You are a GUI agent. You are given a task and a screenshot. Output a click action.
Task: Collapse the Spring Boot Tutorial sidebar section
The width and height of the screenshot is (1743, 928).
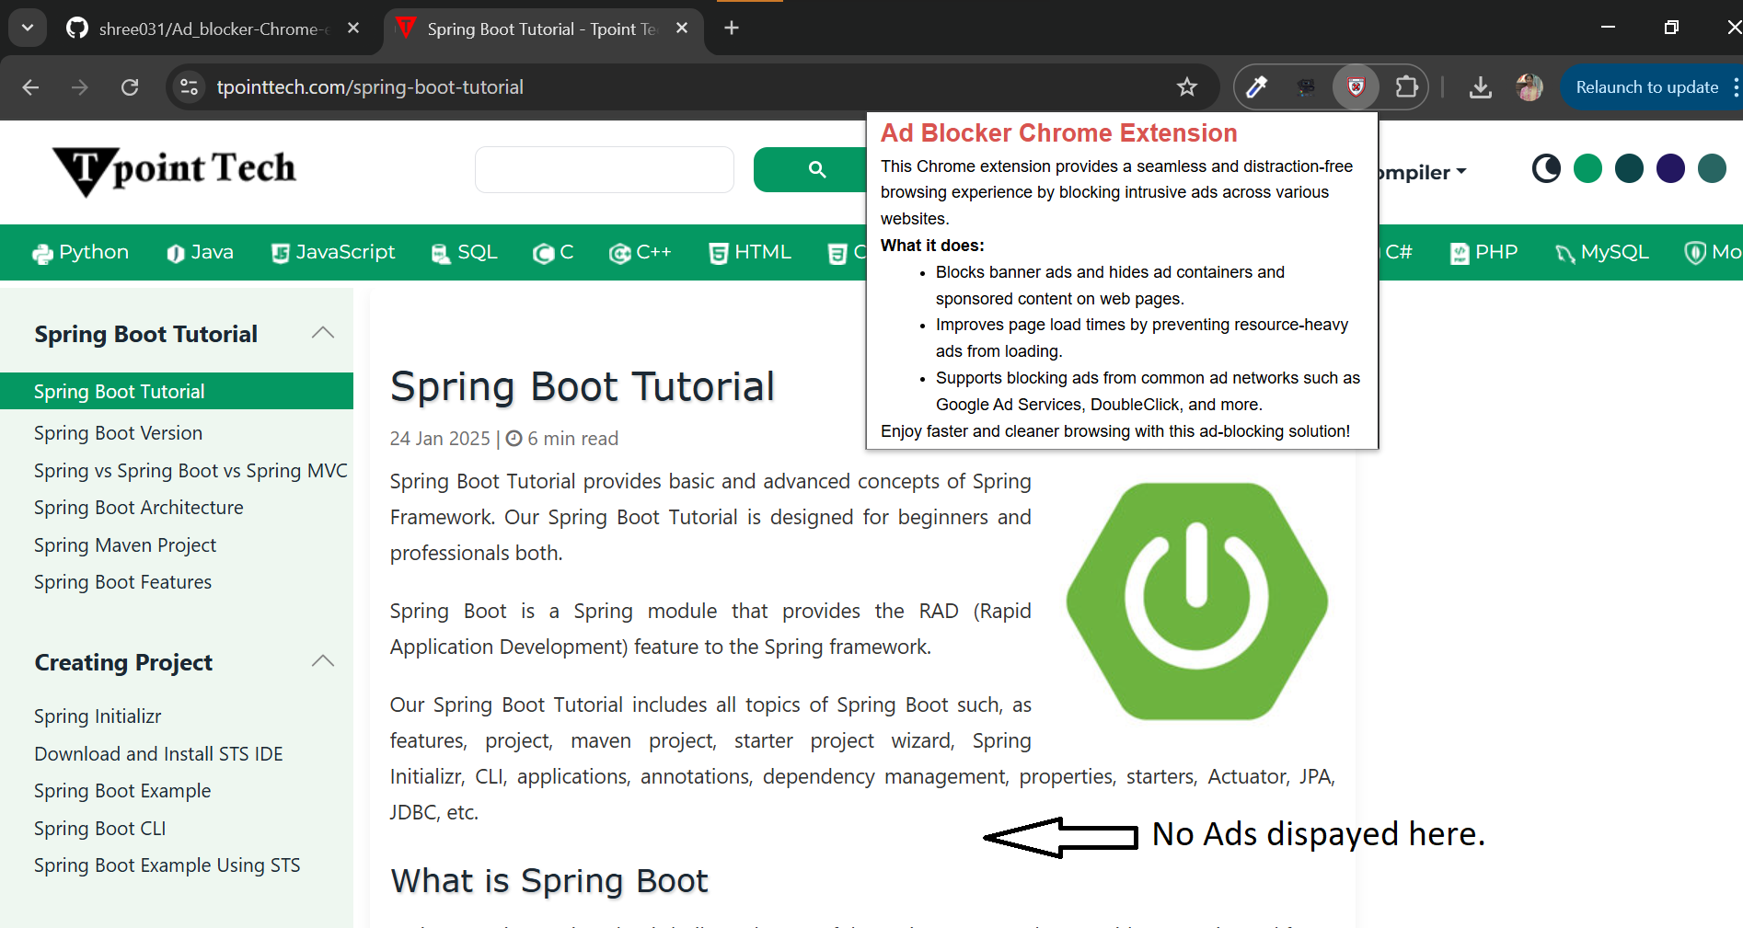pyautogui.click(x=323, y=333)
